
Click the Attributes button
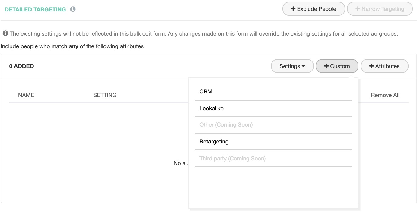tap(384, 66)
